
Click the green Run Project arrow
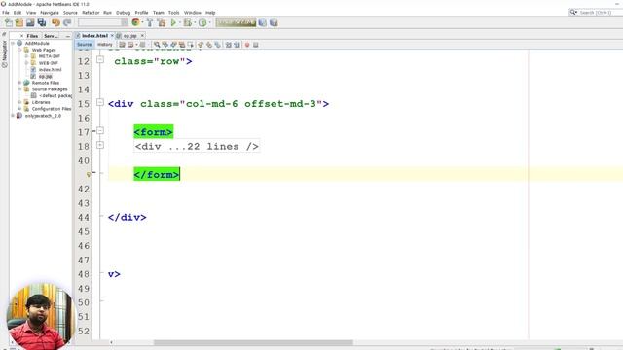pos(173,23)
